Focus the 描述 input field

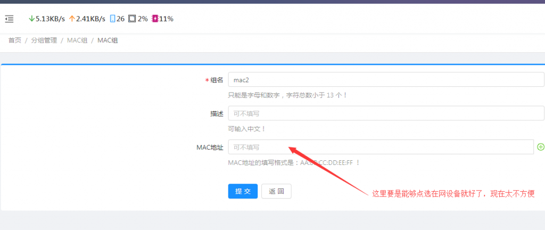coord(386,113)
